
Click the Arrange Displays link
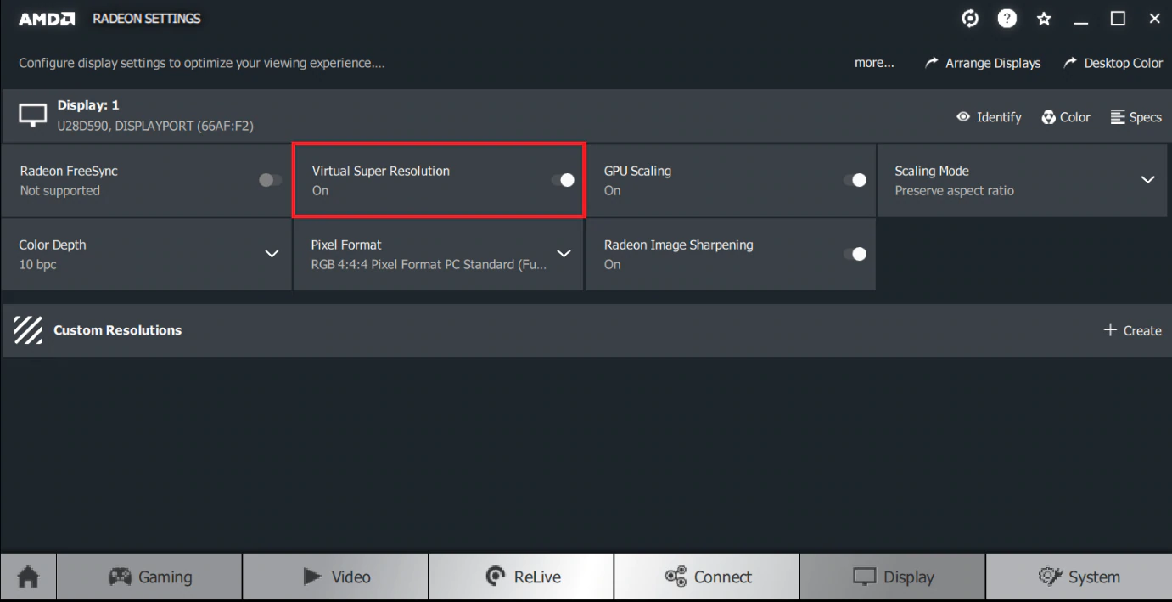coord(983,63)
